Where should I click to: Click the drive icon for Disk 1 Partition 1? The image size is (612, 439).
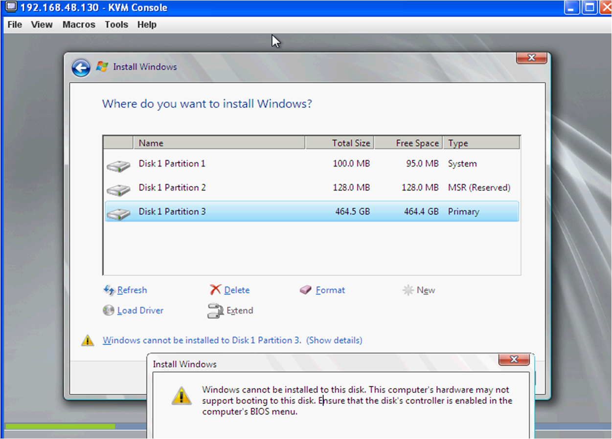pos(118,166)
